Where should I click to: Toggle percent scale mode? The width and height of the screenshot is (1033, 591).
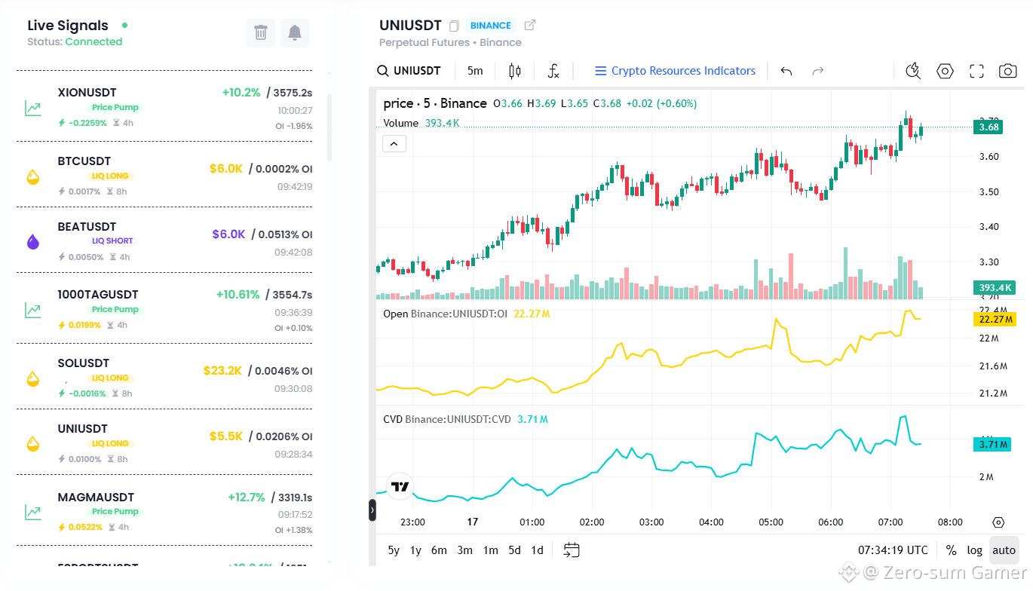click(x=951, y=550)
